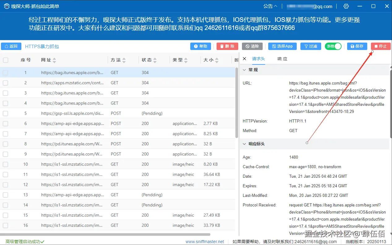Sort by the 网址 column arrows
392x245 pixels.
(54, 60)
